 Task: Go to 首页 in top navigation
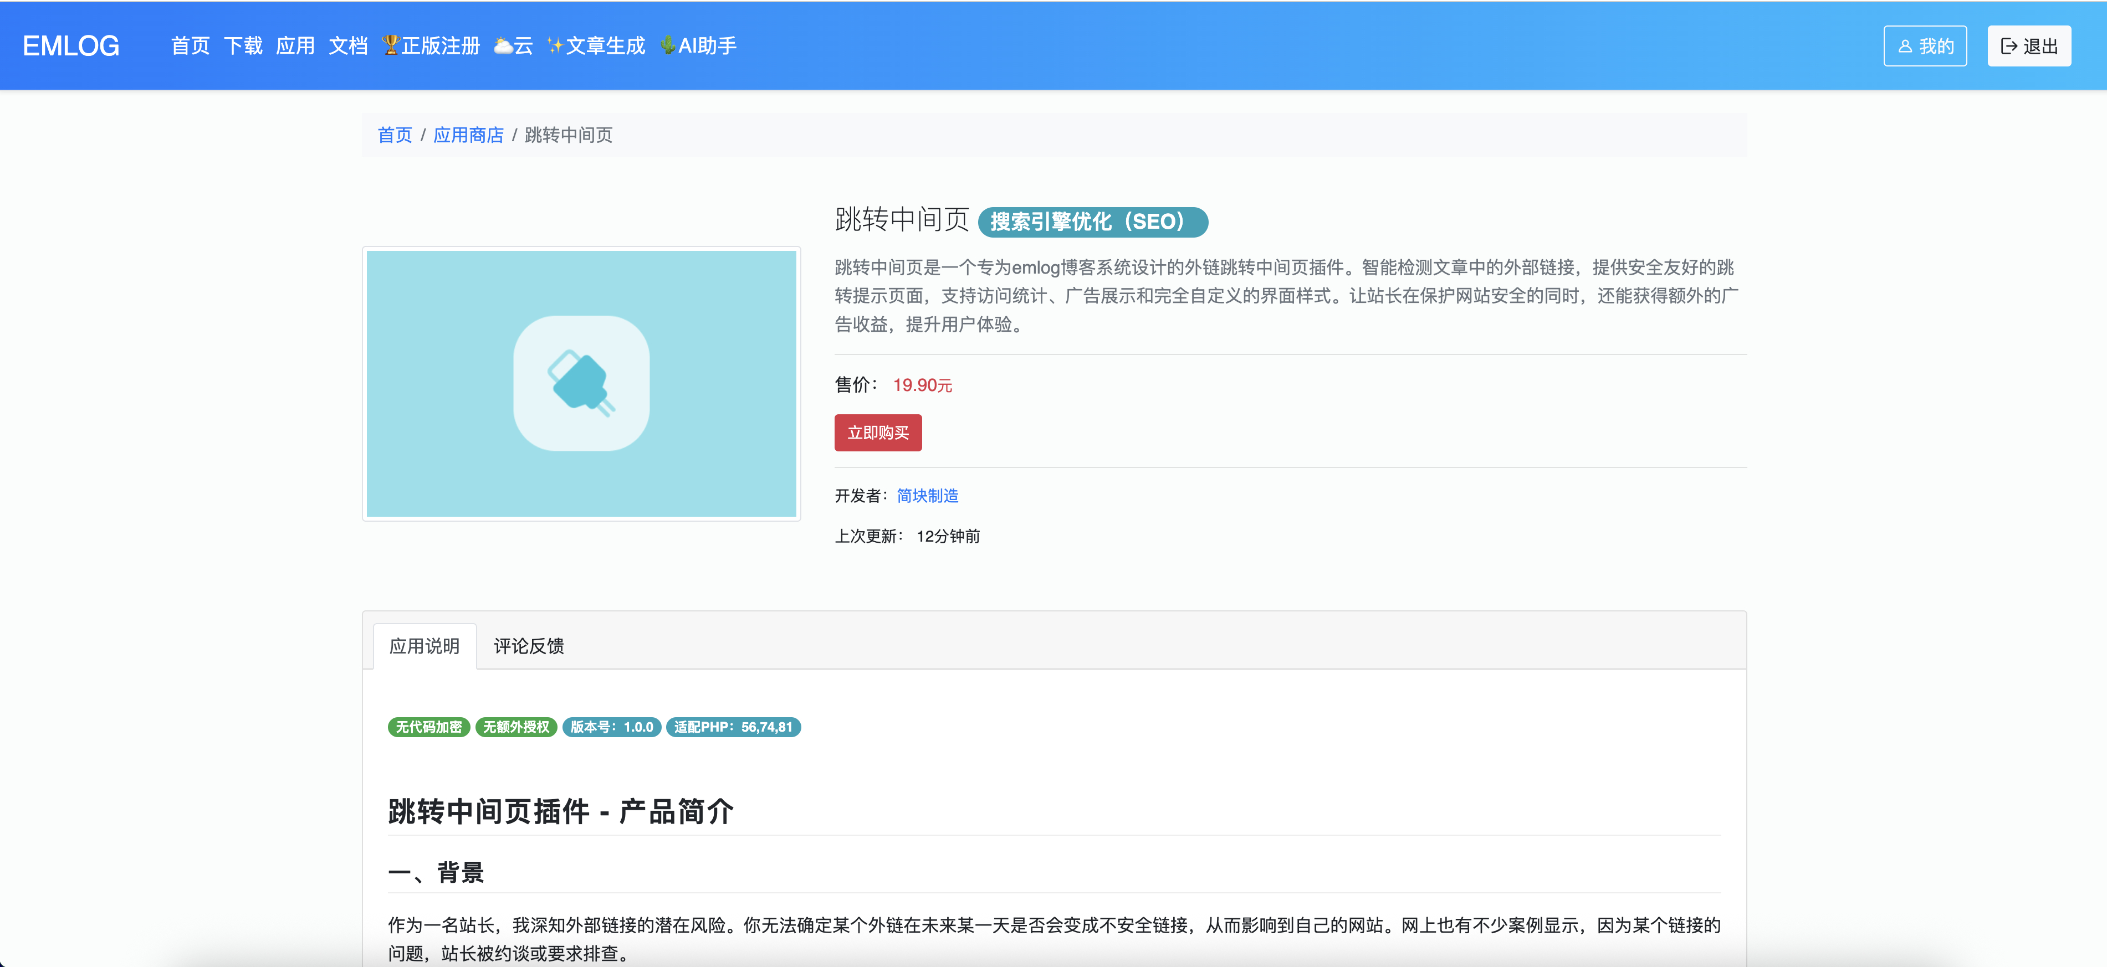point(191,46)
